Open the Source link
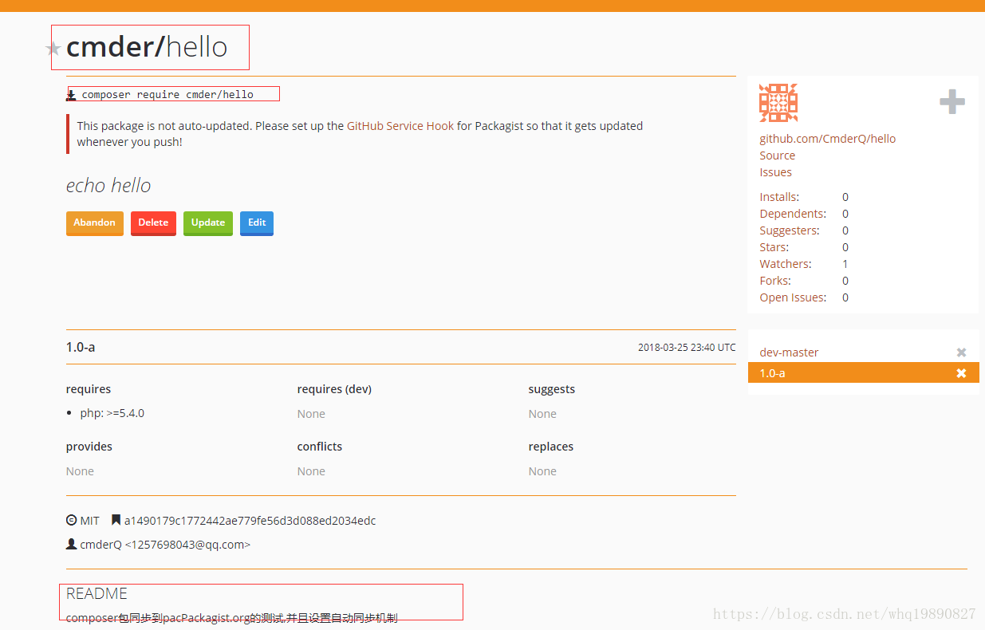 tap(778, 156)
